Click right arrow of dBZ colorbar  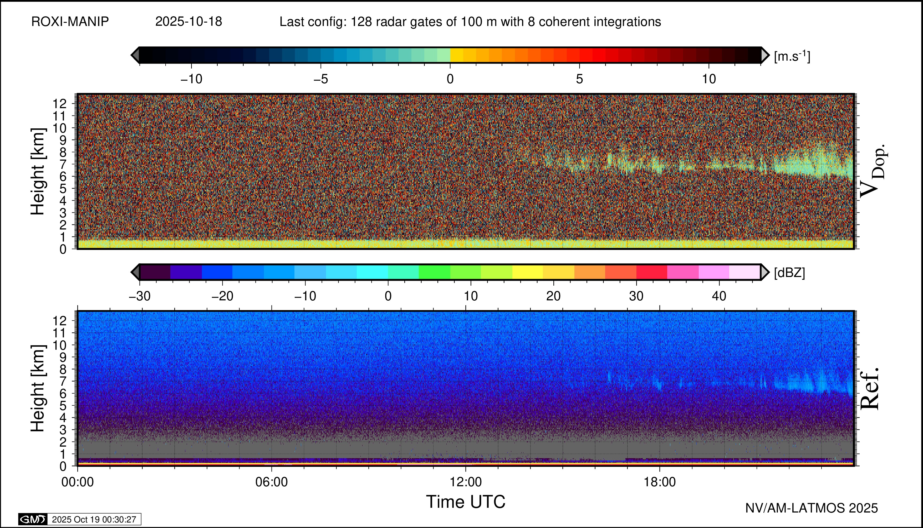coord(765,272)
